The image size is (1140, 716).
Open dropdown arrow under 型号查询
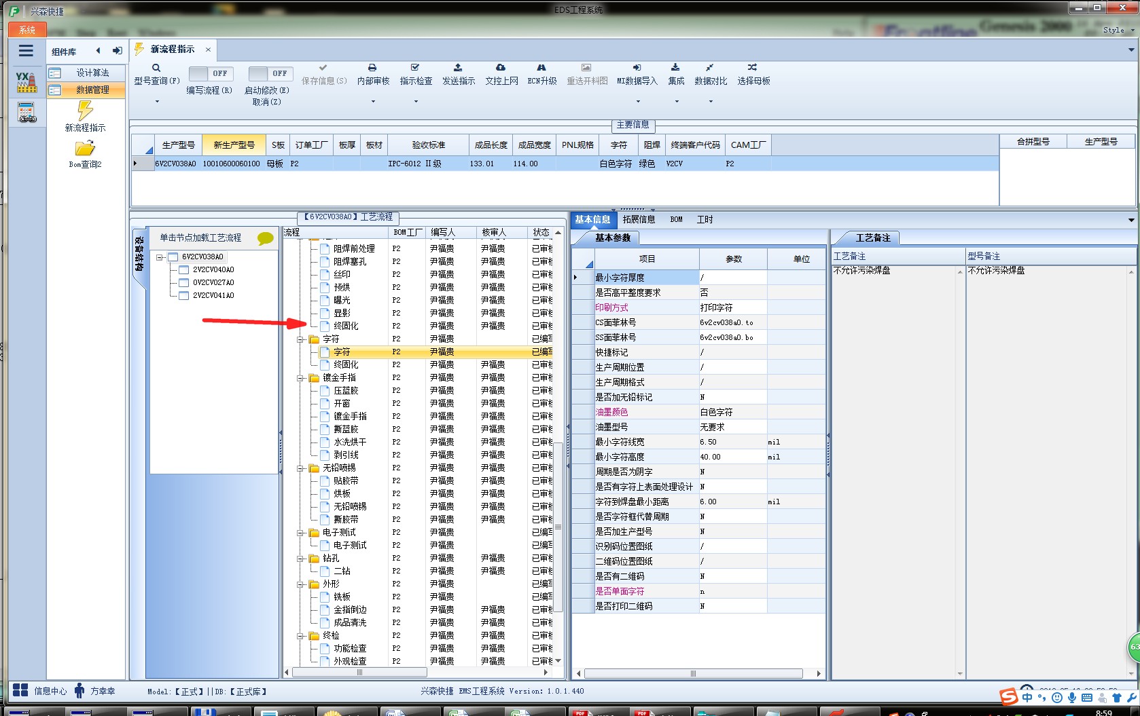(157, 102)
